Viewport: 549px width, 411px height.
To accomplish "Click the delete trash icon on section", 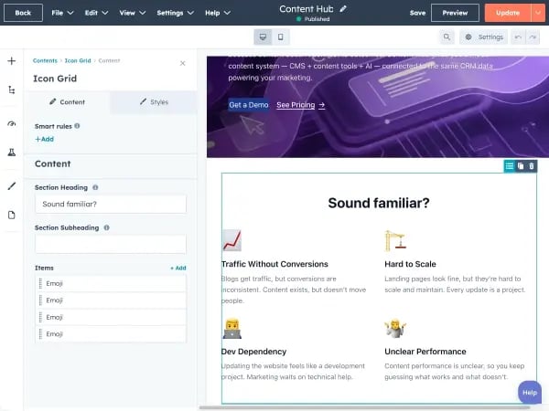I will [x=532, y=166].
